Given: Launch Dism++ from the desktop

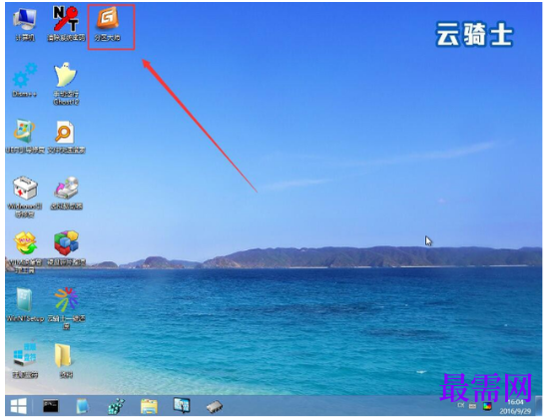Looking at the screenshot, I should pos(25,80).
